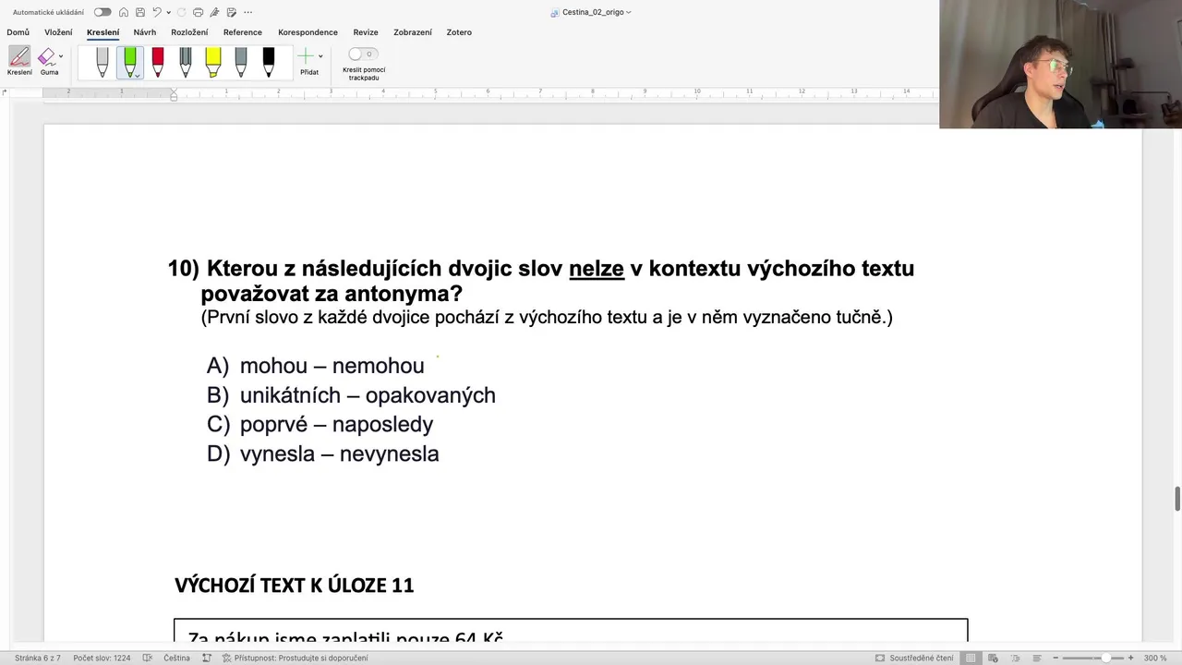Click the Přidat add pen button
Screen dimensions: 1182x665
(308, 61)
